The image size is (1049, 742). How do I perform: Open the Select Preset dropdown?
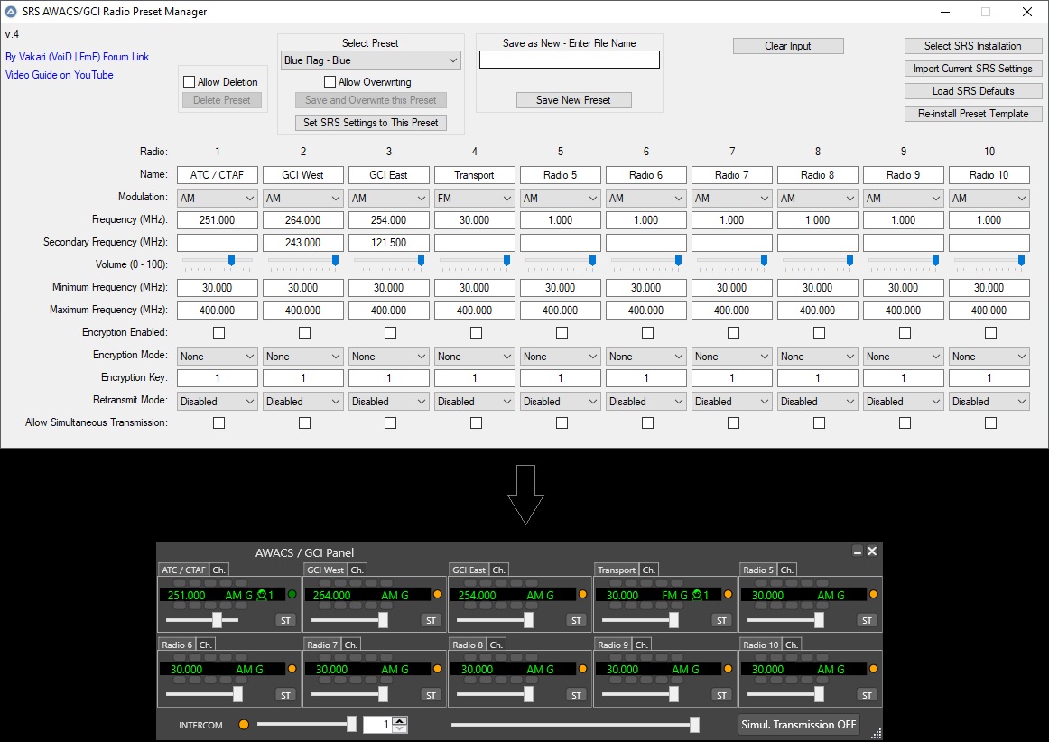(x=371, y=60)
